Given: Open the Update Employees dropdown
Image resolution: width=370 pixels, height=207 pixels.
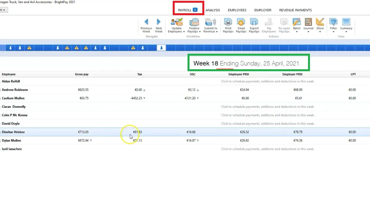Looking at the screenshot, I should click(x=176, y=25).
